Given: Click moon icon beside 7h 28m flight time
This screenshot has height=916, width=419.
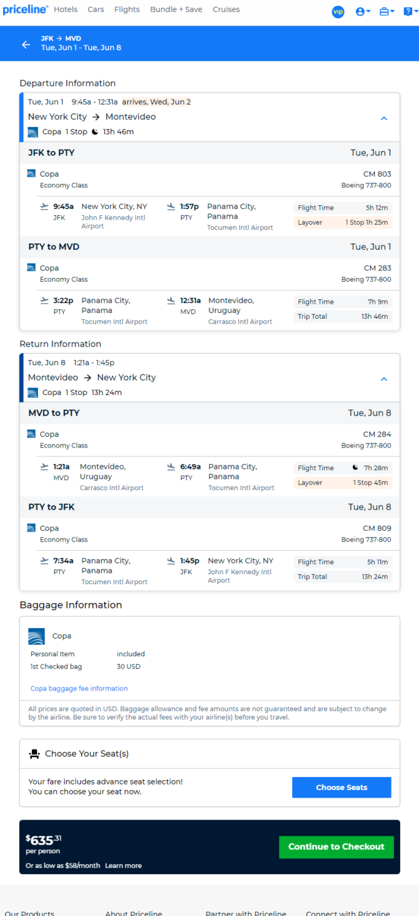Looking at the screenshot, I should click(x=355, y=467).
